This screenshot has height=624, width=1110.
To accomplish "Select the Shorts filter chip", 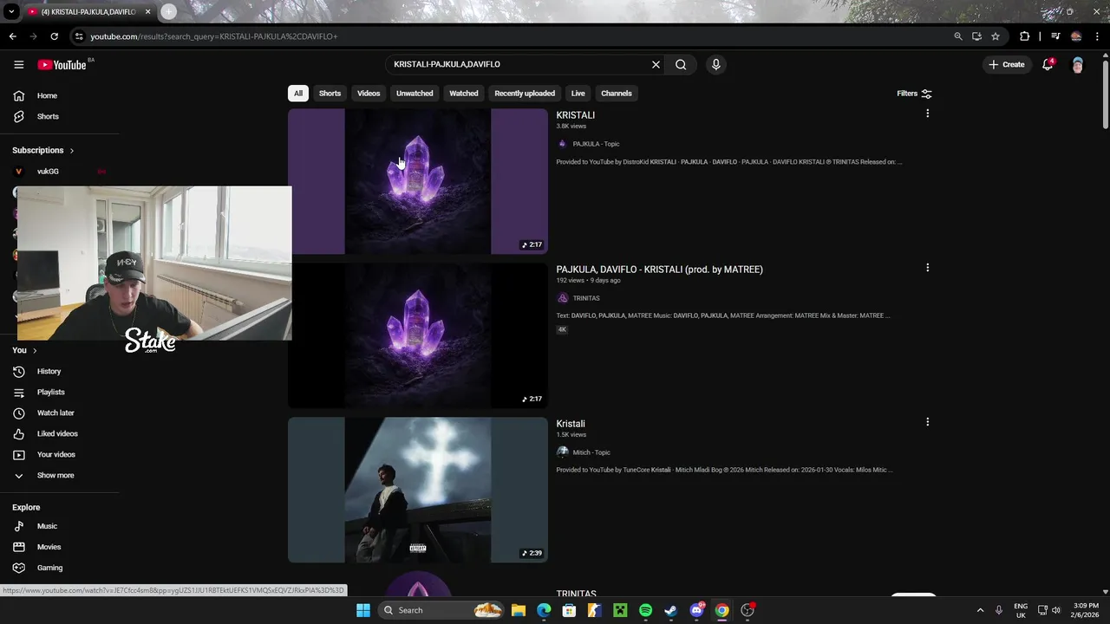I will [x=330, y=93].
